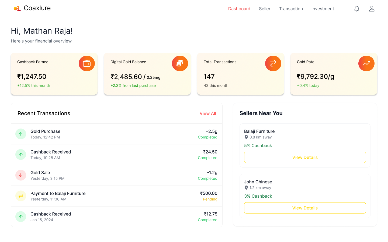View details for John Chinese
The image size is (388, 242).
[305, 208]
